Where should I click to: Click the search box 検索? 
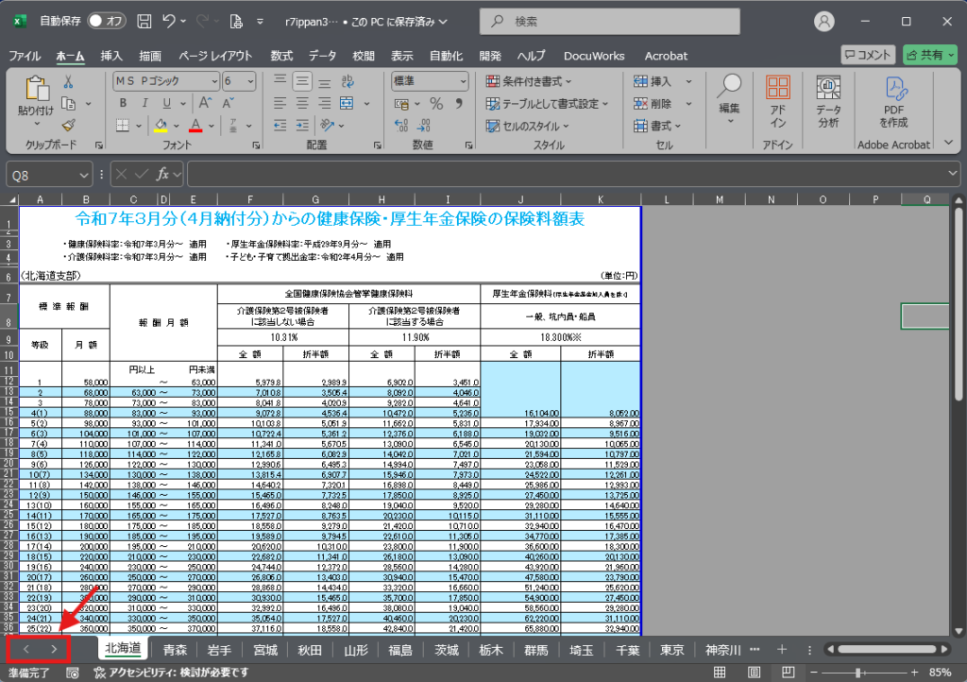point(610,22)
